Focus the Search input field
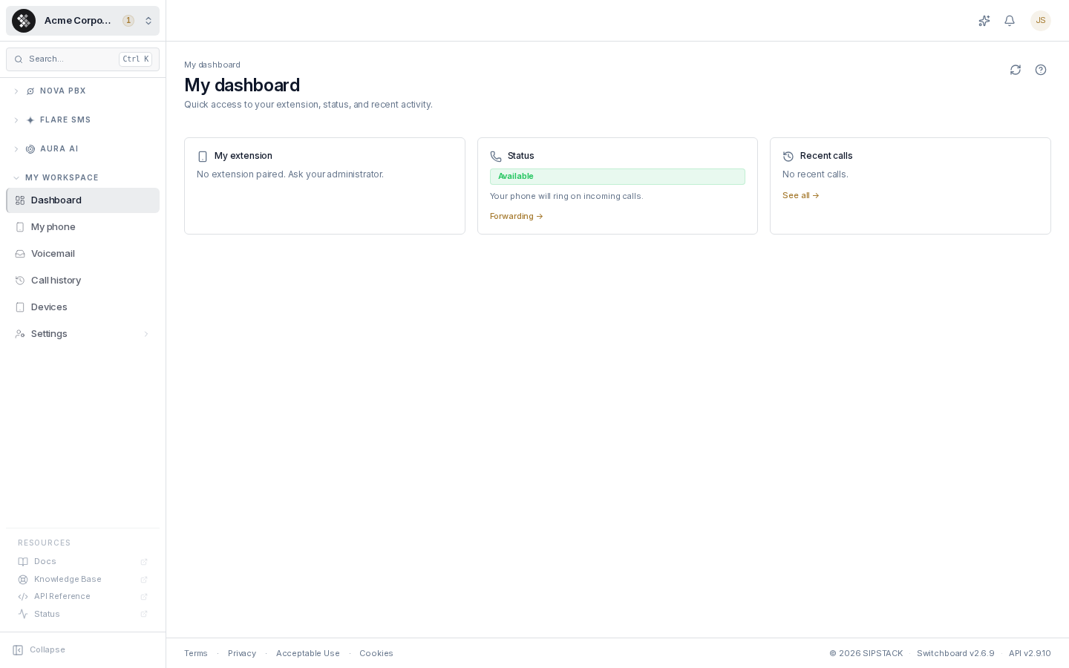The width and height of the screenshot is (1069, 668). [x=83, y=59]
